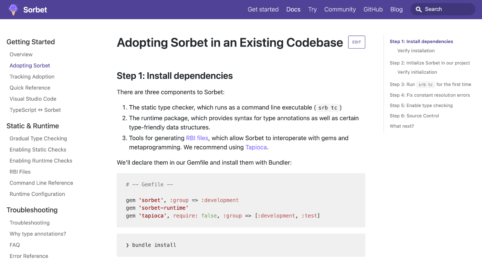Viewport: 482px width, 260px height.
Task: Select Adopting Sorbet in the sidebar
Action: [30, 65]
